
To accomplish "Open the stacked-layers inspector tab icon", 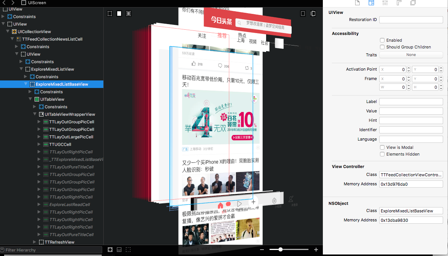I will tap(413, 3).
